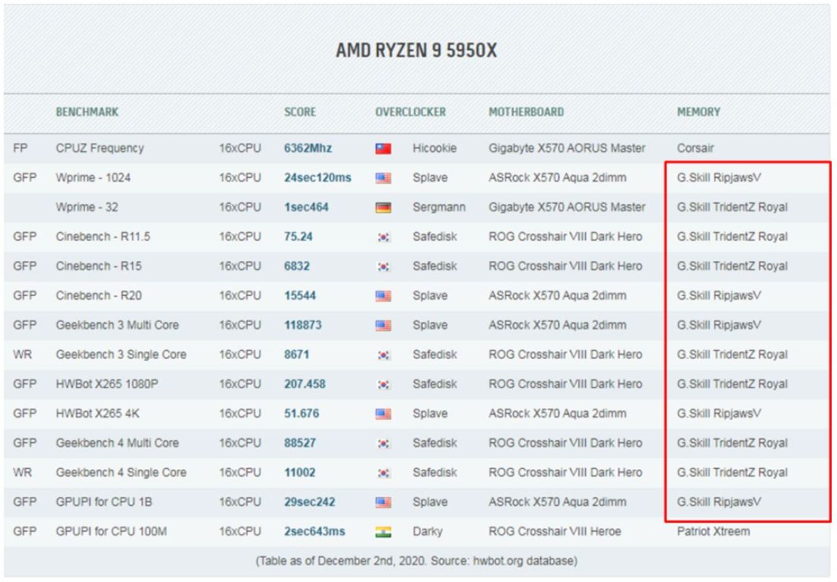Select GPUPI for CPU 1B benchmark name

(x=103, y=503)
